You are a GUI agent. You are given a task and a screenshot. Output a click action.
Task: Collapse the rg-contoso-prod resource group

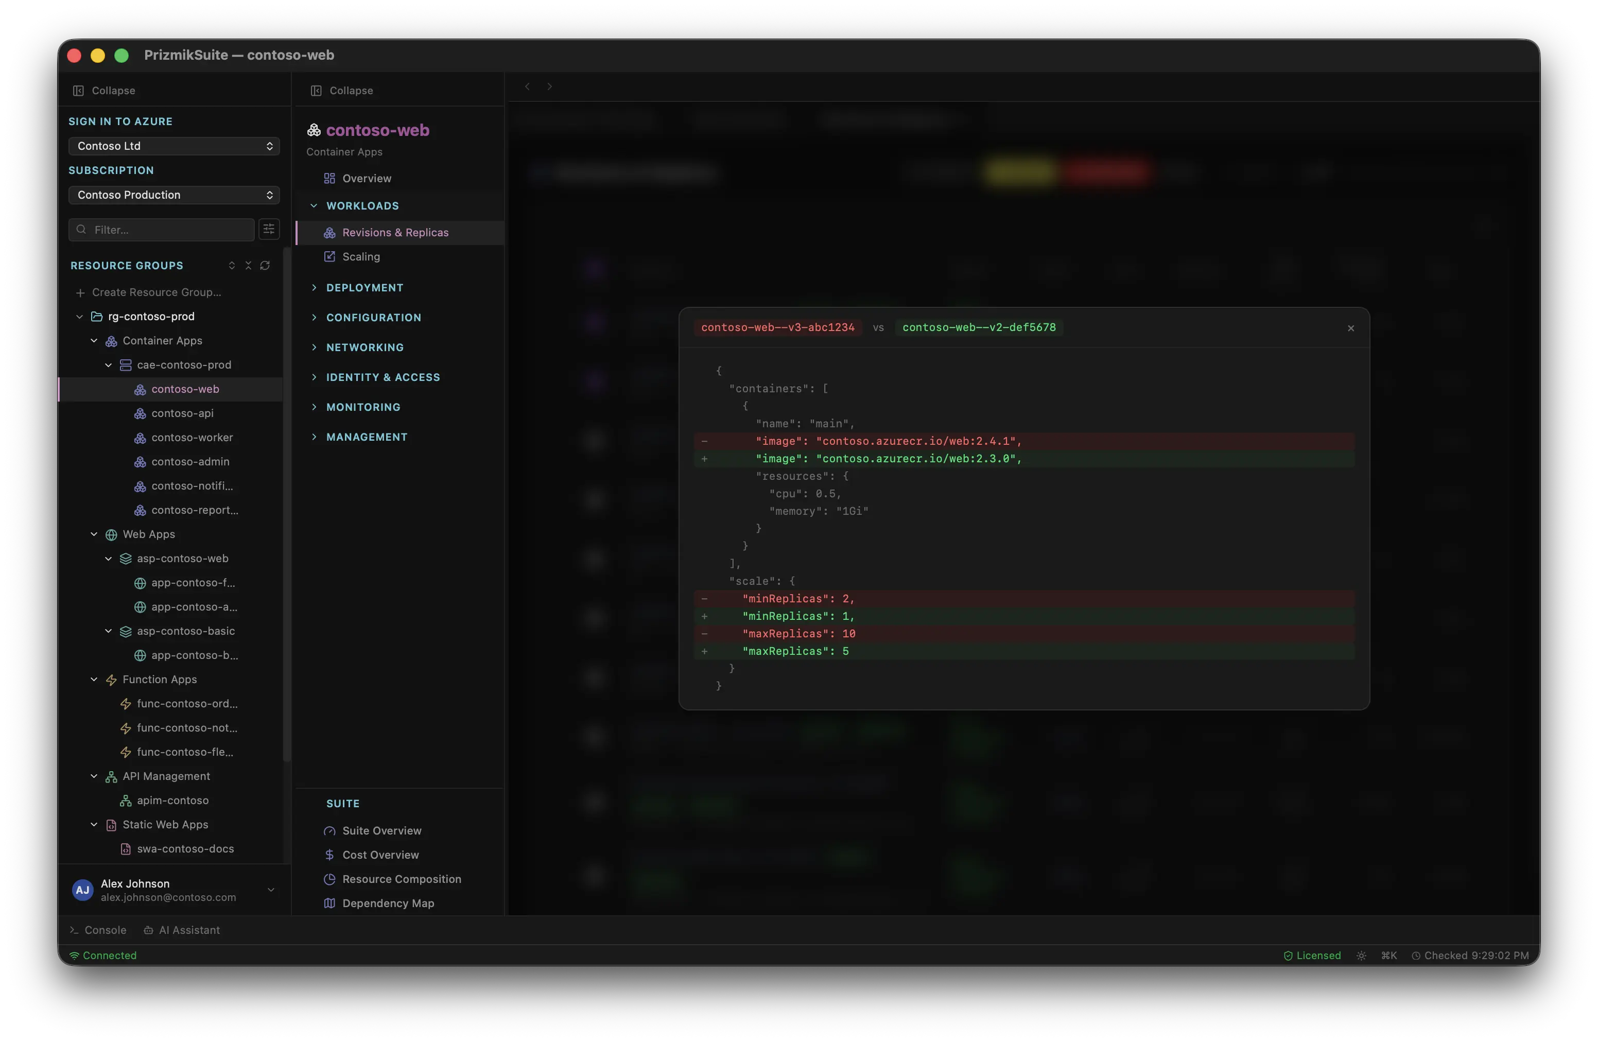[x=80, y=317]
